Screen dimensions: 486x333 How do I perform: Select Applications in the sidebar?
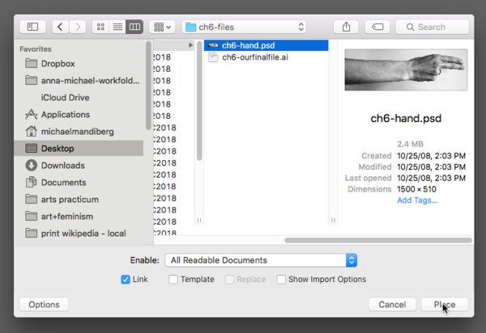tap(65, 115)
